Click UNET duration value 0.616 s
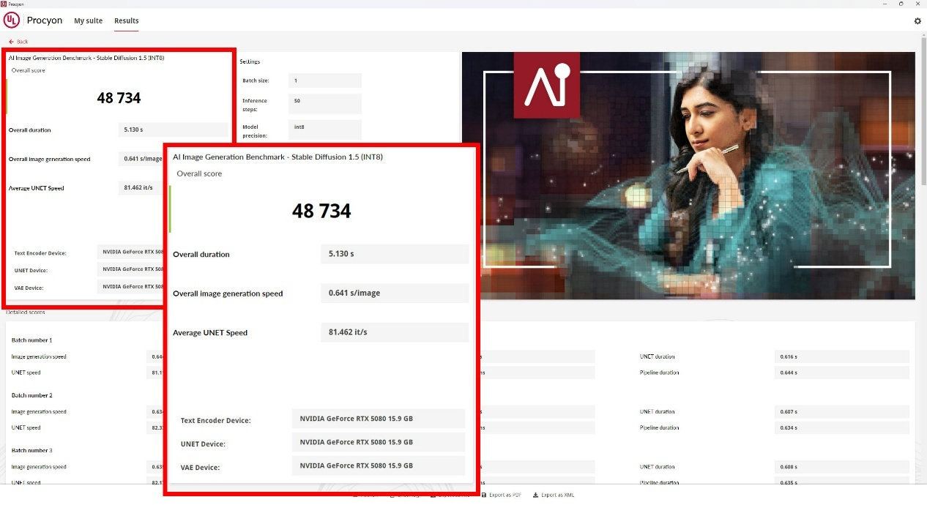This screenshot has width=927, height=505. [842, 356]
